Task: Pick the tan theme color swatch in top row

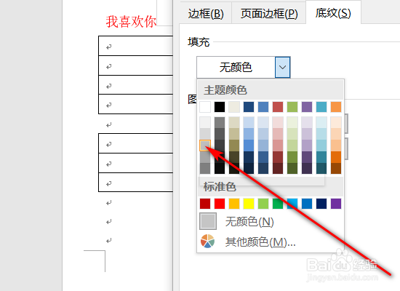Action: 234,107
